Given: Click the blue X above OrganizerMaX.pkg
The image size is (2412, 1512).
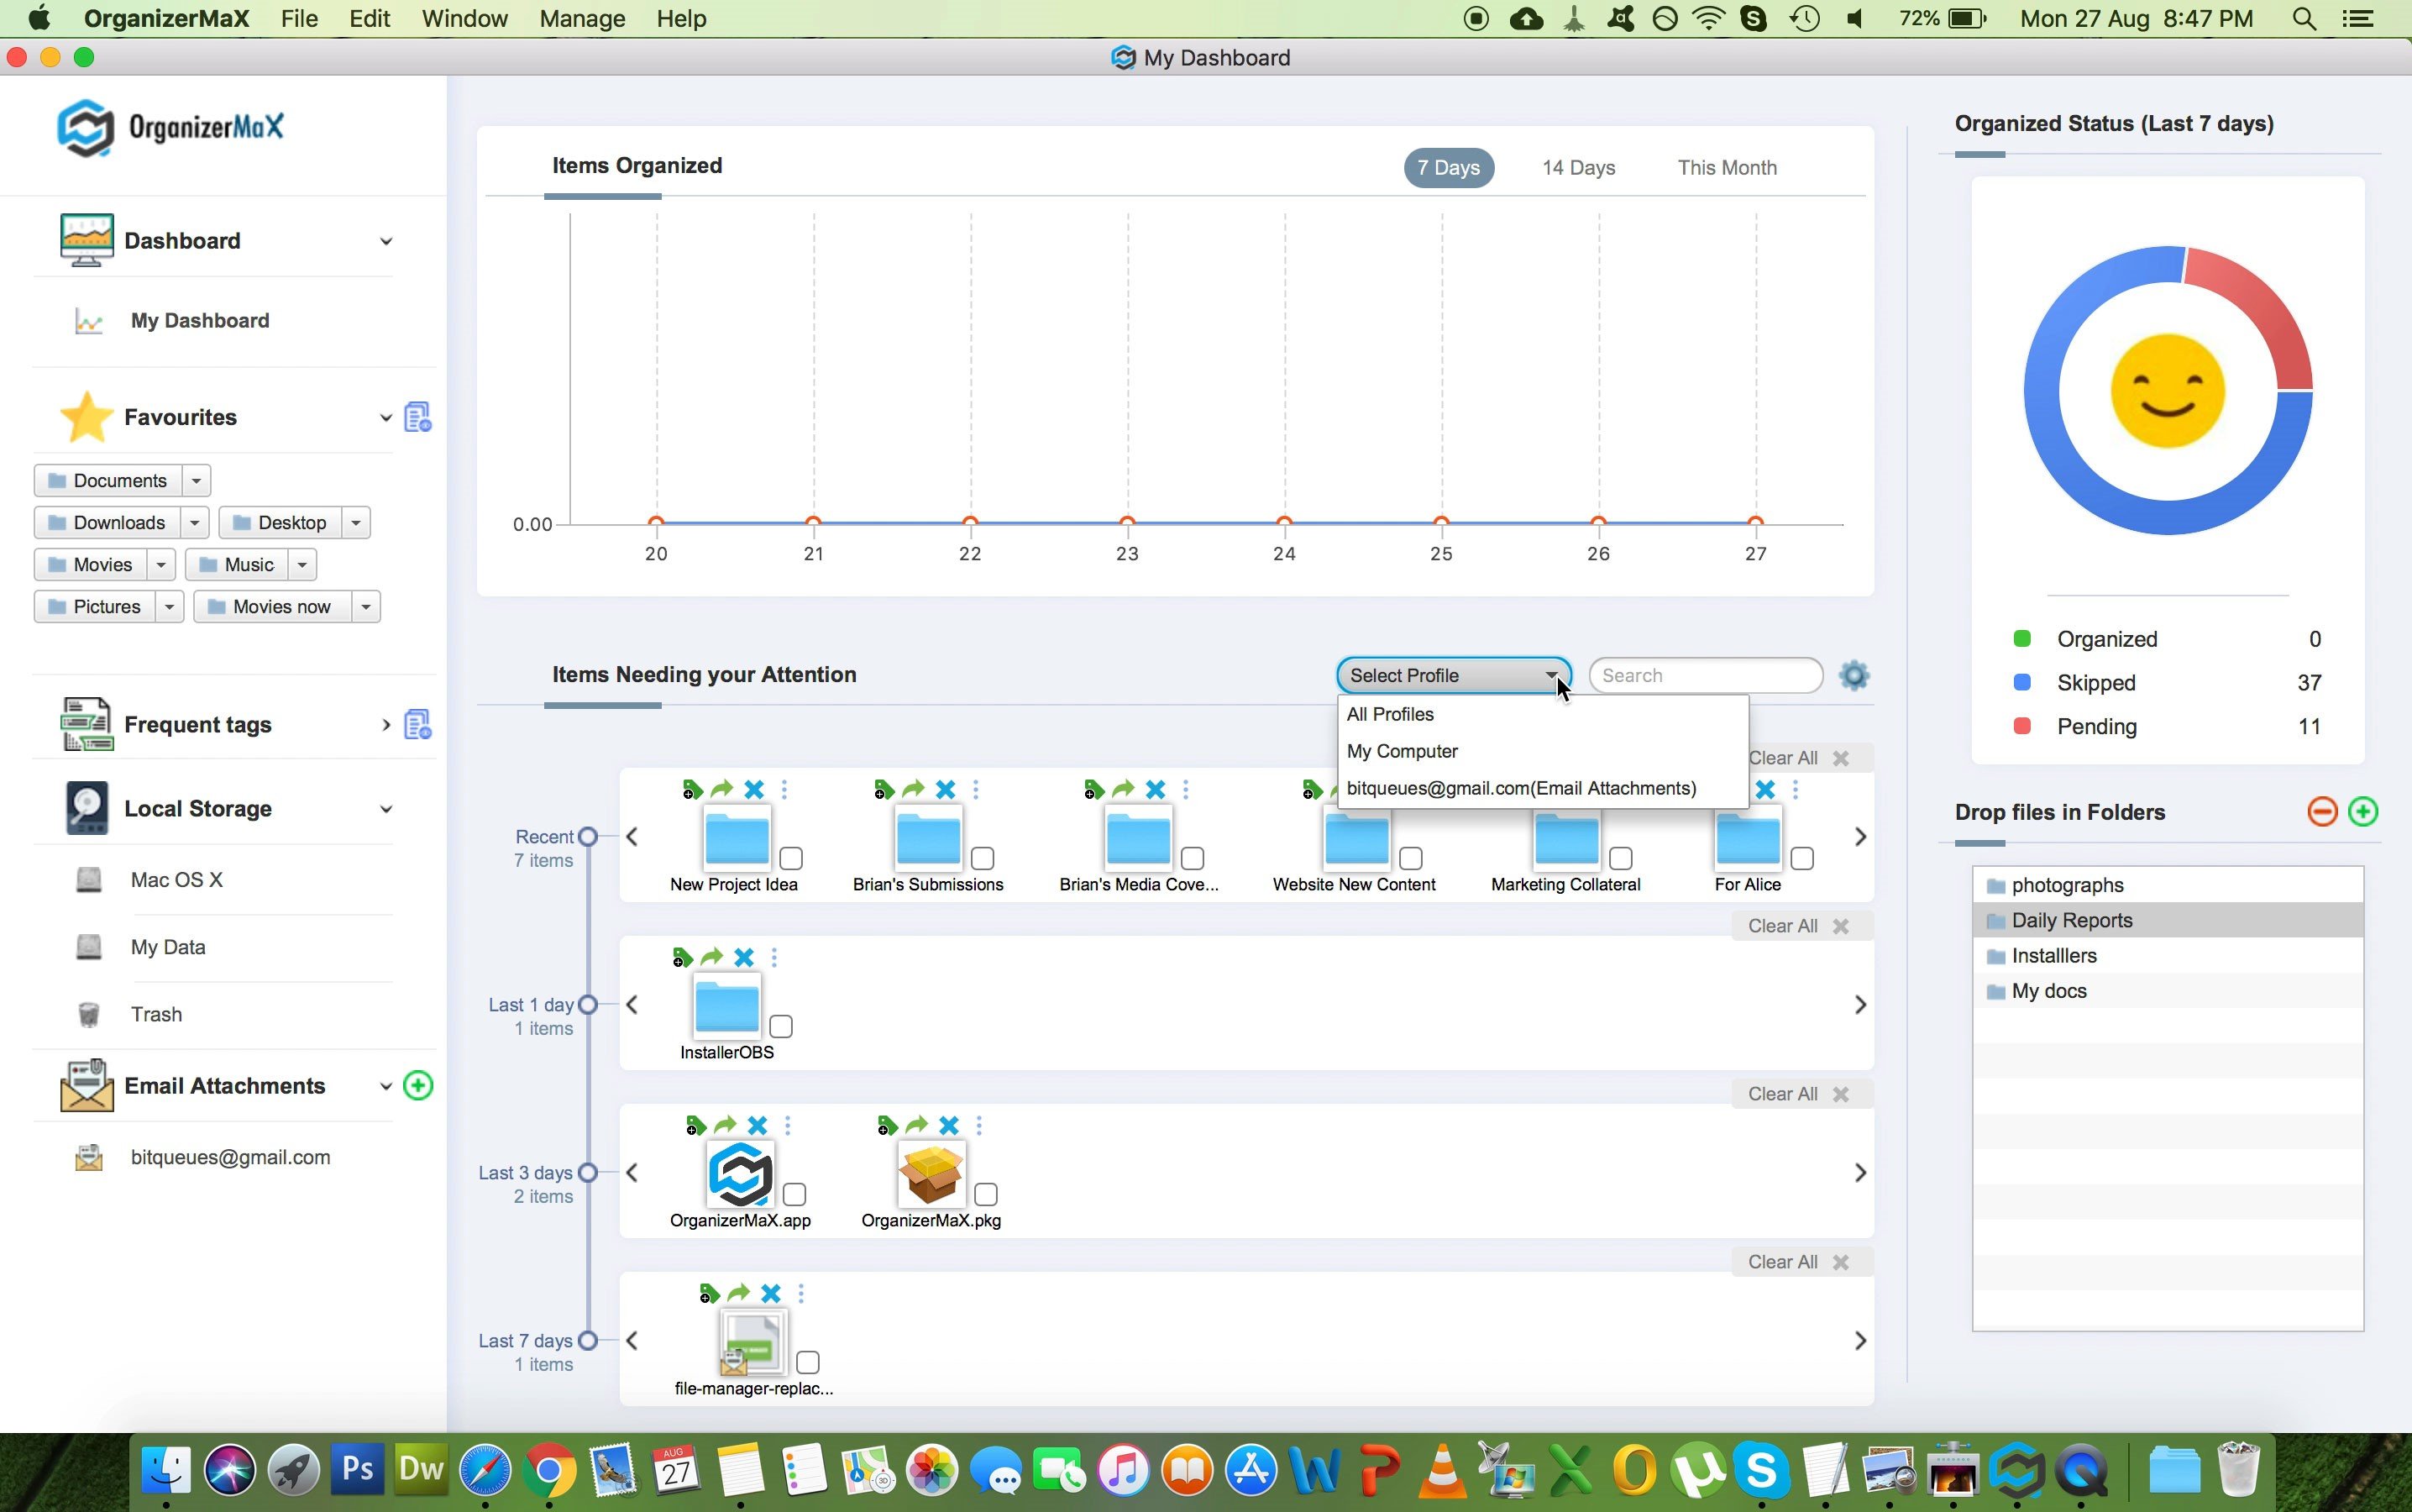Looking at the screenshot, I should [x=949, y=1125].
